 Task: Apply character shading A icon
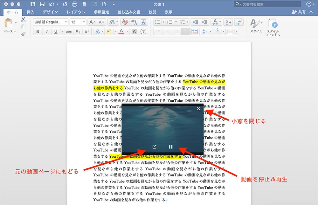click(x=134, y=31)
